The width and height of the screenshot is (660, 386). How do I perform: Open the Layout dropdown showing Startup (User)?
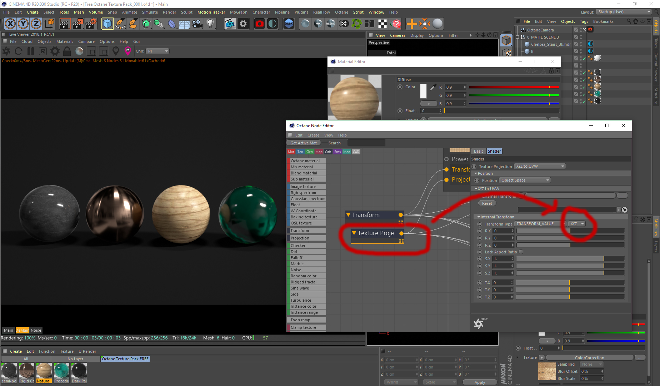[x=624, y=12]
